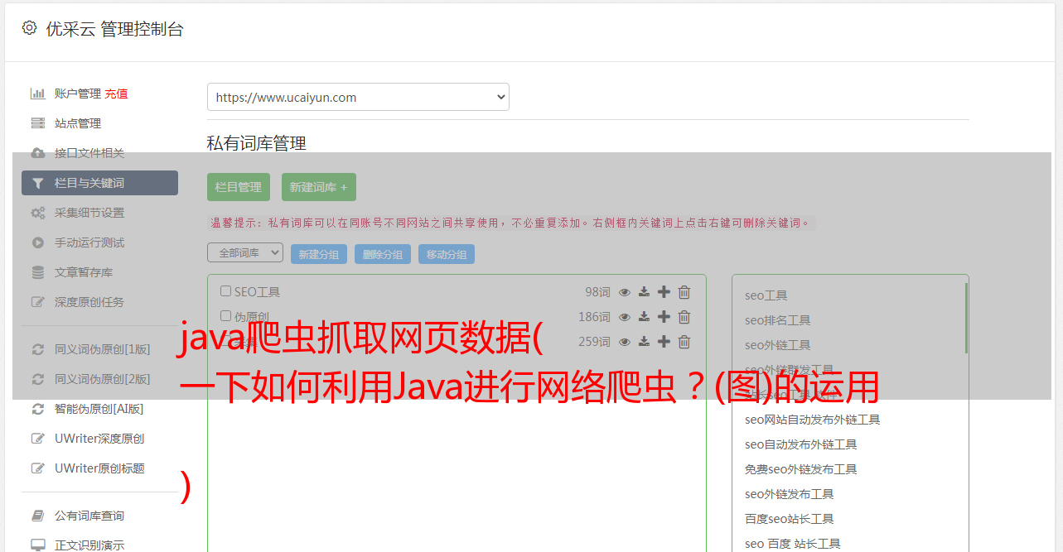Click the red 充值 link
The image size is (1063, 552).
click(x=116, y=94)
